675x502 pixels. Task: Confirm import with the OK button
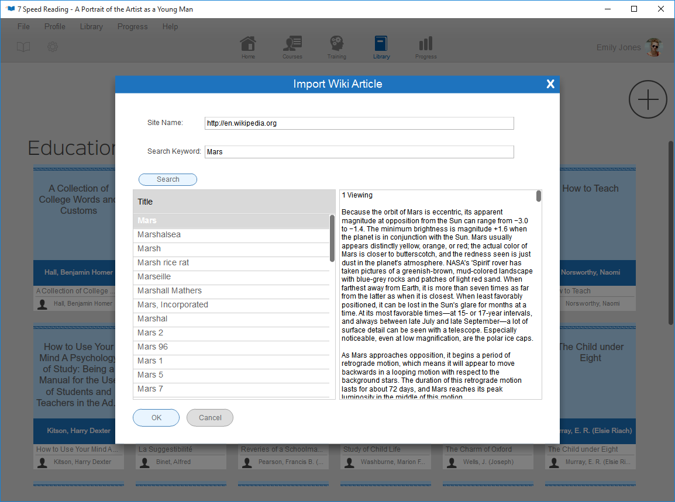[156, 417]
